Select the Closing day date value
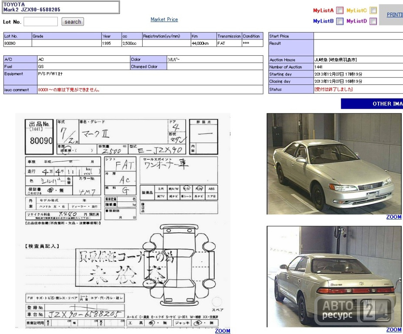This screenshot has width=403, height=334. [338, 81]
